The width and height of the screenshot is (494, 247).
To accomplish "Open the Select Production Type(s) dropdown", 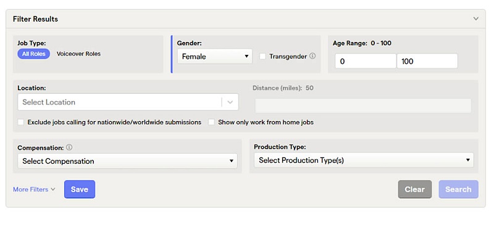I will pos(364,161).
